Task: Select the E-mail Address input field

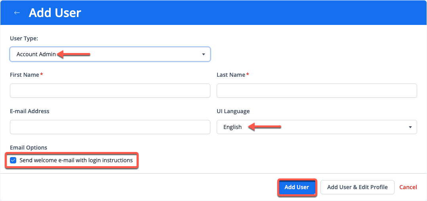Action: pyautogui.click(x=110, y=127)
